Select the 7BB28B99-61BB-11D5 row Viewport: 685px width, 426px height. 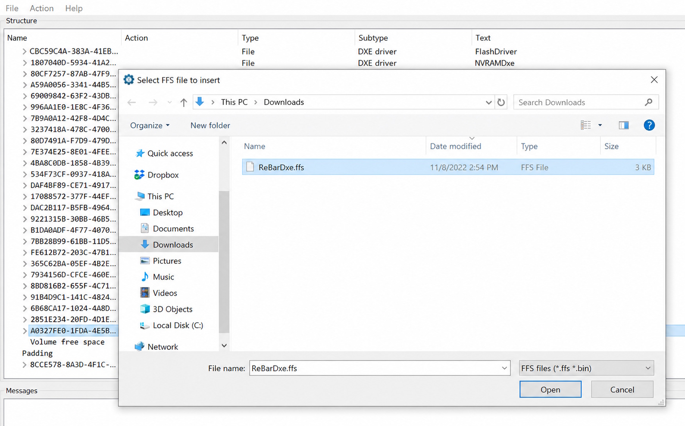click(x=73, y=241)
